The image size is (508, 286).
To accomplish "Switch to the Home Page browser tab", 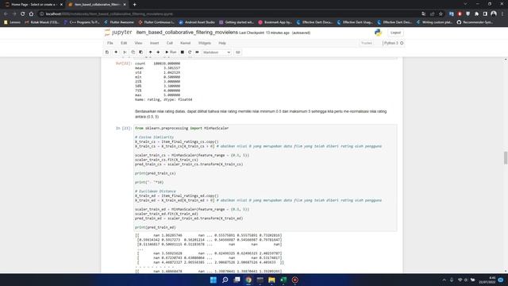I will click(33, 5).
